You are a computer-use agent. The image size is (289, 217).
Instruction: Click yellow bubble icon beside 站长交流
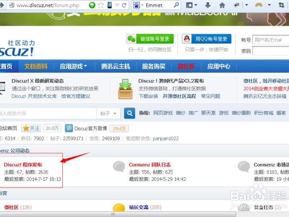119,208
